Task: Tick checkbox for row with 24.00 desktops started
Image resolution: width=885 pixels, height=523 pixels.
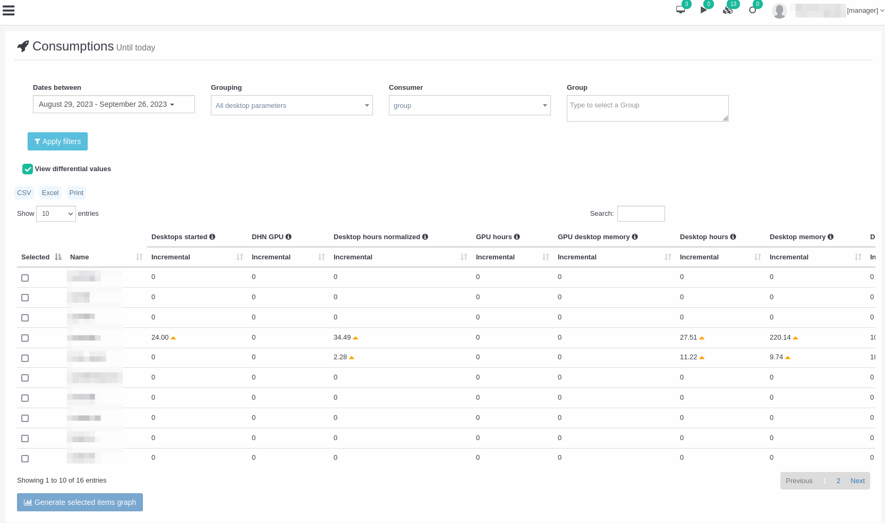Action: coord(25,338)
